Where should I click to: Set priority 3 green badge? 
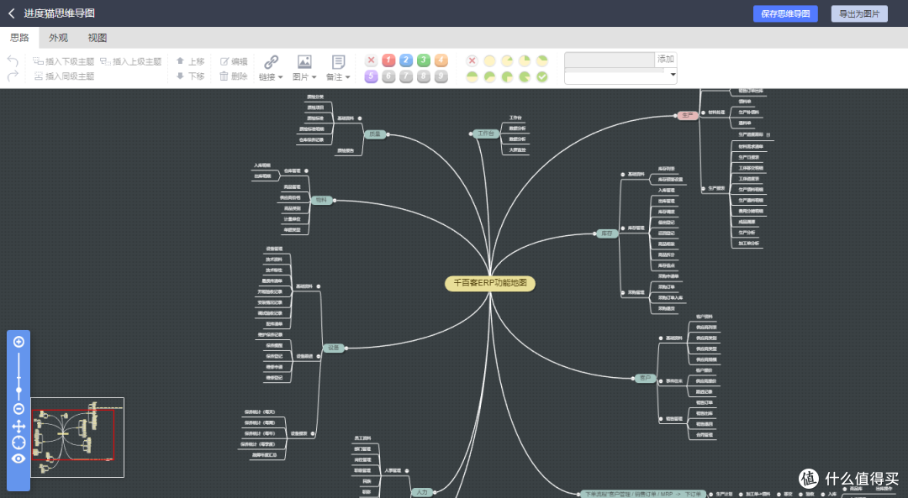coord(423,60)
